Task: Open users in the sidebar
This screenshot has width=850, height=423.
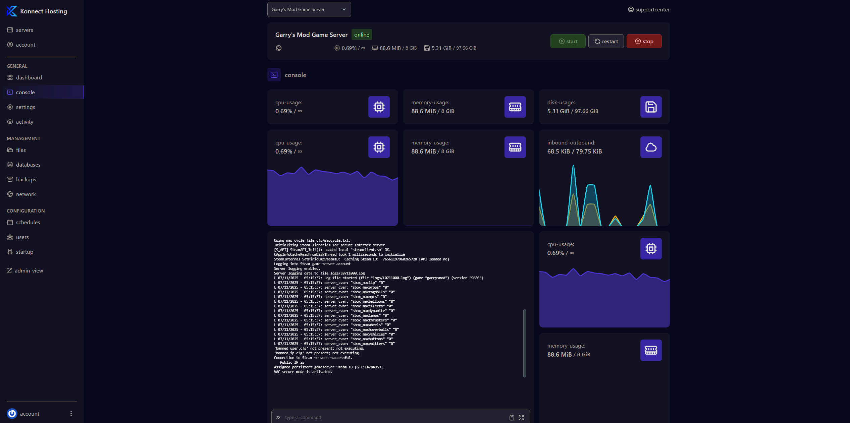Action: pos(42,237)
